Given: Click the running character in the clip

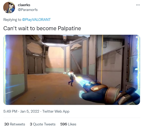Looking at the screenshot, I should coord(71,78).
